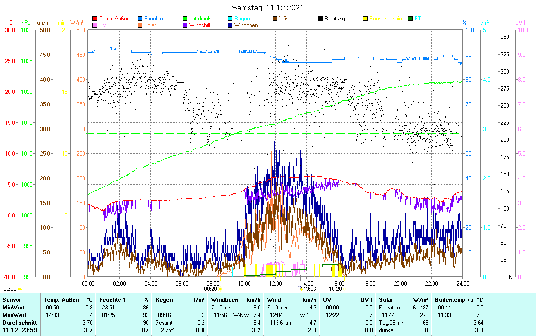Click the brown Wind legend swatch
Screen dimensions: 536x336
pos(275,19)
